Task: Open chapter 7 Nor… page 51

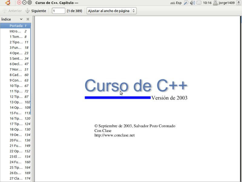Action: (15, 69)
